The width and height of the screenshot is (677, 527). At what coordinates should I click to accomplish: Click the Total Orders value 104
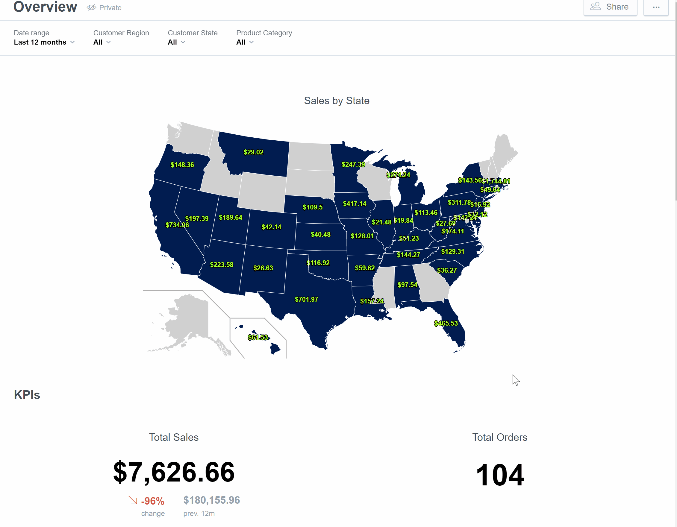tap(500, 475)
